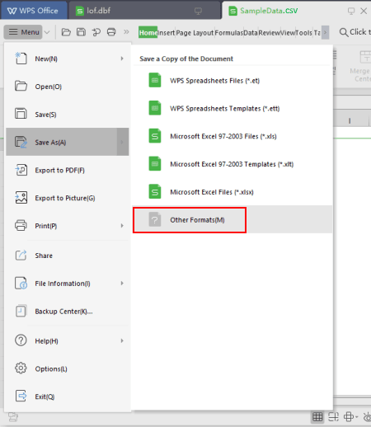This screenshot has height=427, width=371.
Task: Click the monitor icon on lof.dbf tab
Action: (x=198, y=11)
